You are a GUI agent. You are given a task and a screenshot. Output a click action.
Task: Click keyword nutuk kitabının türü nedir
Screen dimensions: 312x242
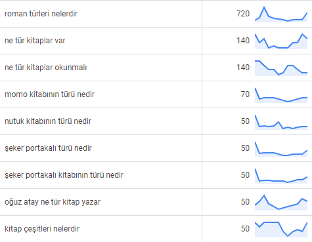point(48,121)
